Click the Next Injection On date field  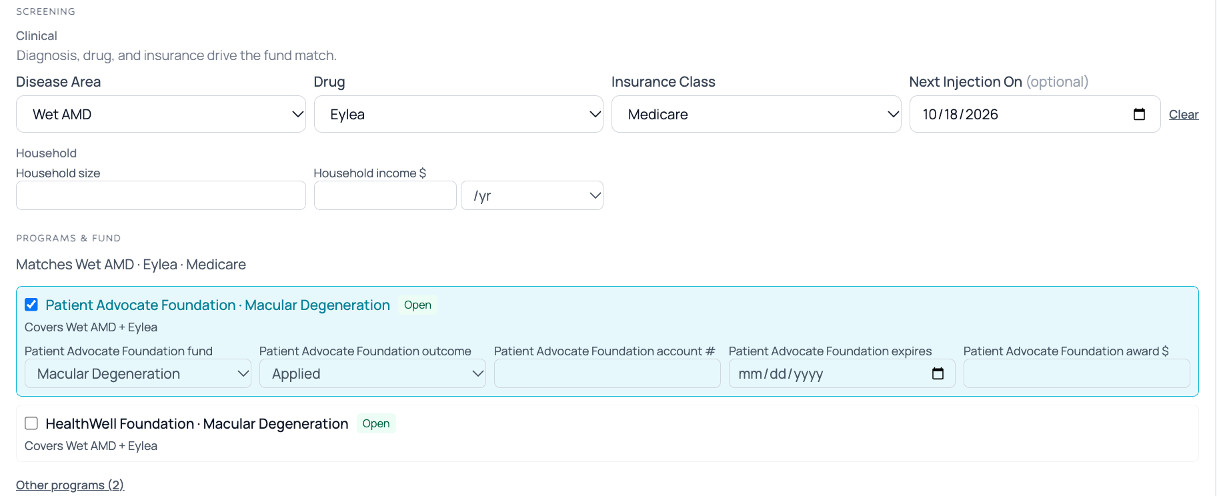point(1035,114)
